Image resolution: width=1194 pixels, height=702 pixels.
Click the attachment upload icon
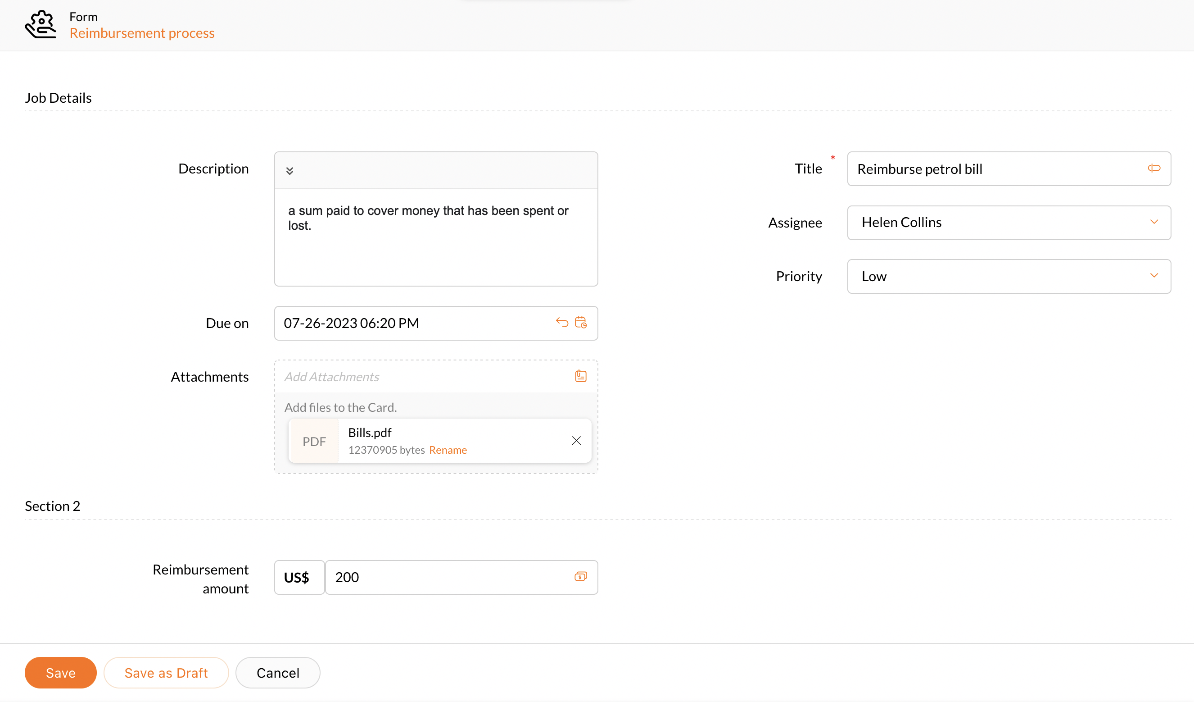click(x=580, y=376)
